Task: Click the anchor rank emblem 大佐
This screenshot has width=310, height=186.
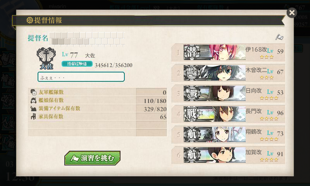Action: point(46,58)
